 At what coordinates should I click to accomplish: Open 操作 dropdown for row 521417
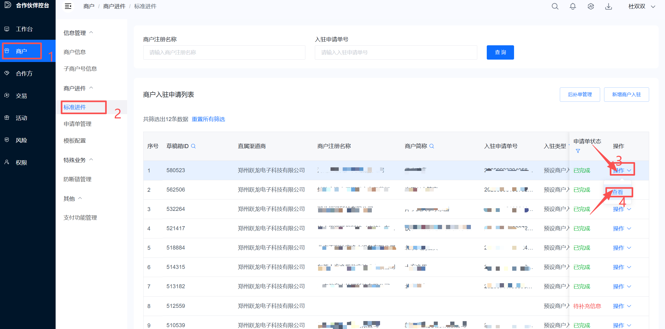(x=622, y=228)
